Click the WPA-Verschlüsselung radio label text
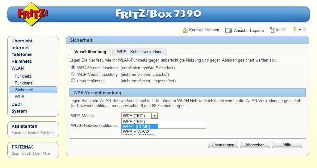The image size is (317, 168). pos(97,68)
